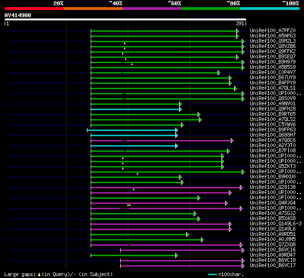The image size is (304, 278).
Task: Select the UniRef100_A7Q8C6 label
Action: (x=273, y=140)
